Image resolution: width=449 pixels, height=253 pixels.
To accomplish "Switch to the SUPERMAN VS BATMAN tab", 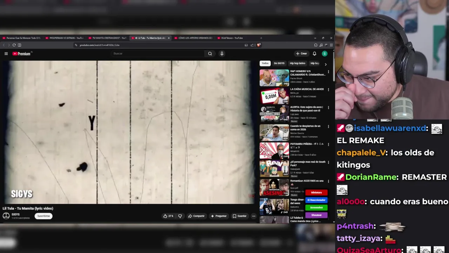I will (65, 38).
